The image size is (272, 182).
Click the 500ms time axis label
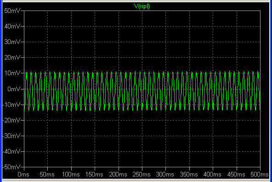point(260,174)
